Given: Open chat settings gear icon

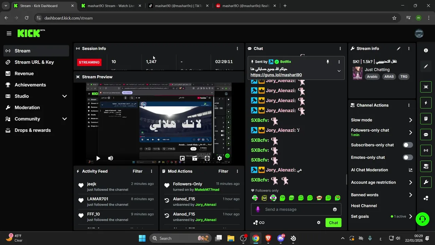Looking at the screenshot, I should coord(318,223).
